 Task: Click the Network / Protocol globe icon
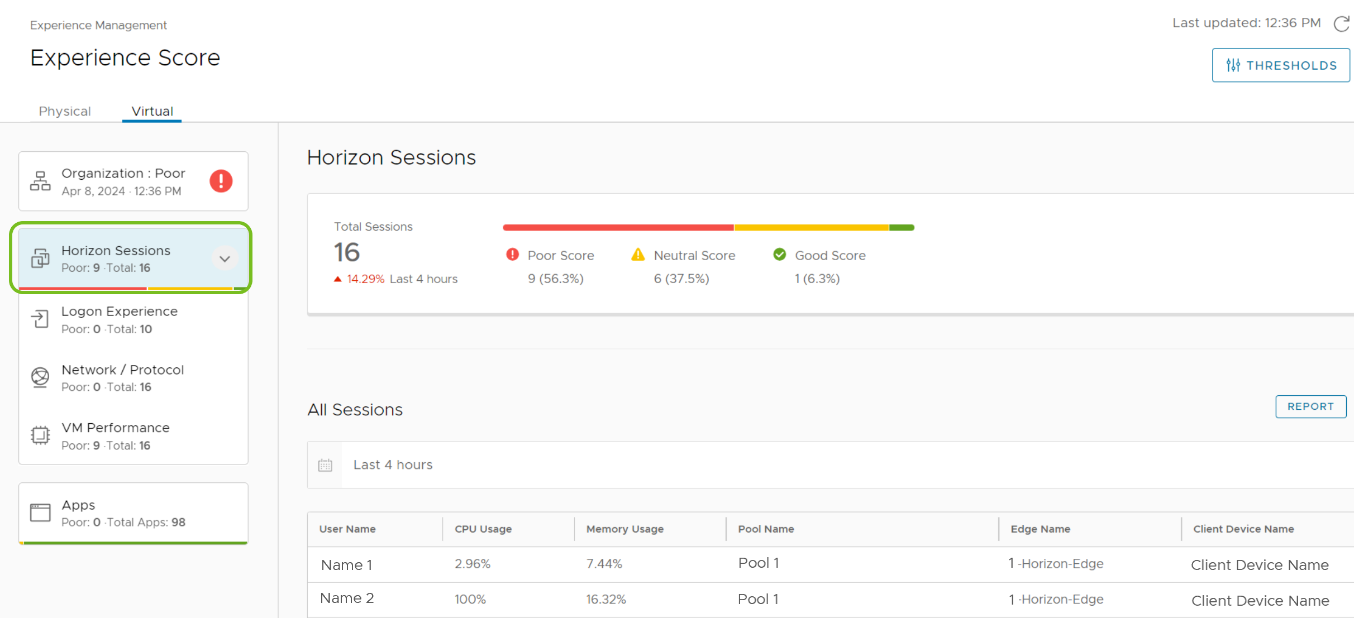40,377
